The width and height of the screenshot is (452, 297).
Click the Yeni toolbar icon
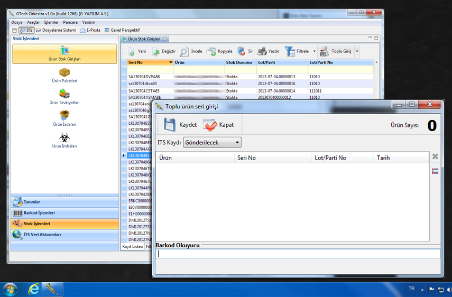coord(132,52)
